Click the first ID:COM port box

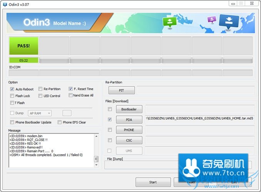pos(23,73)
